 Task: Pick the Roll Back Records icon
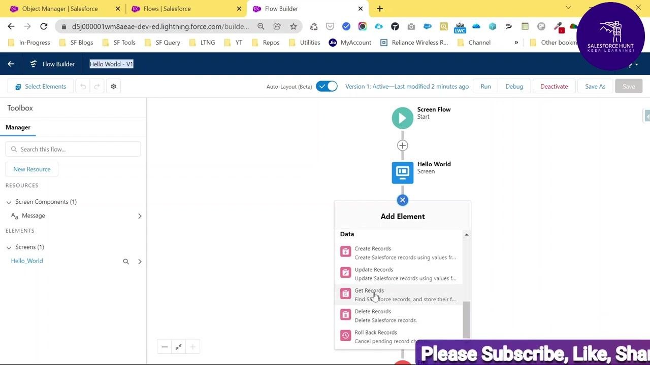click(345, 336)
